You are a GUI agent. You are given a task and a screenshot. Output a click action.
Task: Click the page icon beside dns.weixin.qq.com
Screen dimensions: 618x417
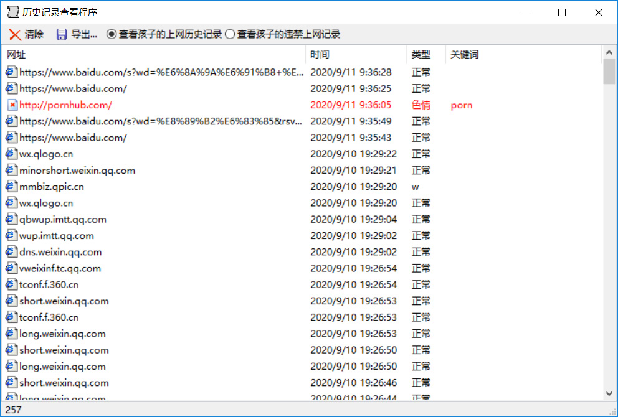(11, 252)
